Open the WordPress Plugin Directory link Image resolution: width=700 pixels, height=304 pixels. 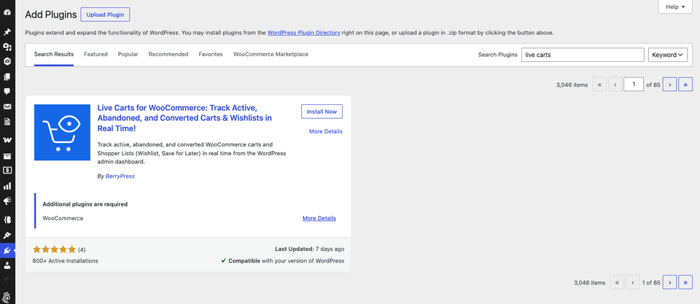tap(304, 33)
